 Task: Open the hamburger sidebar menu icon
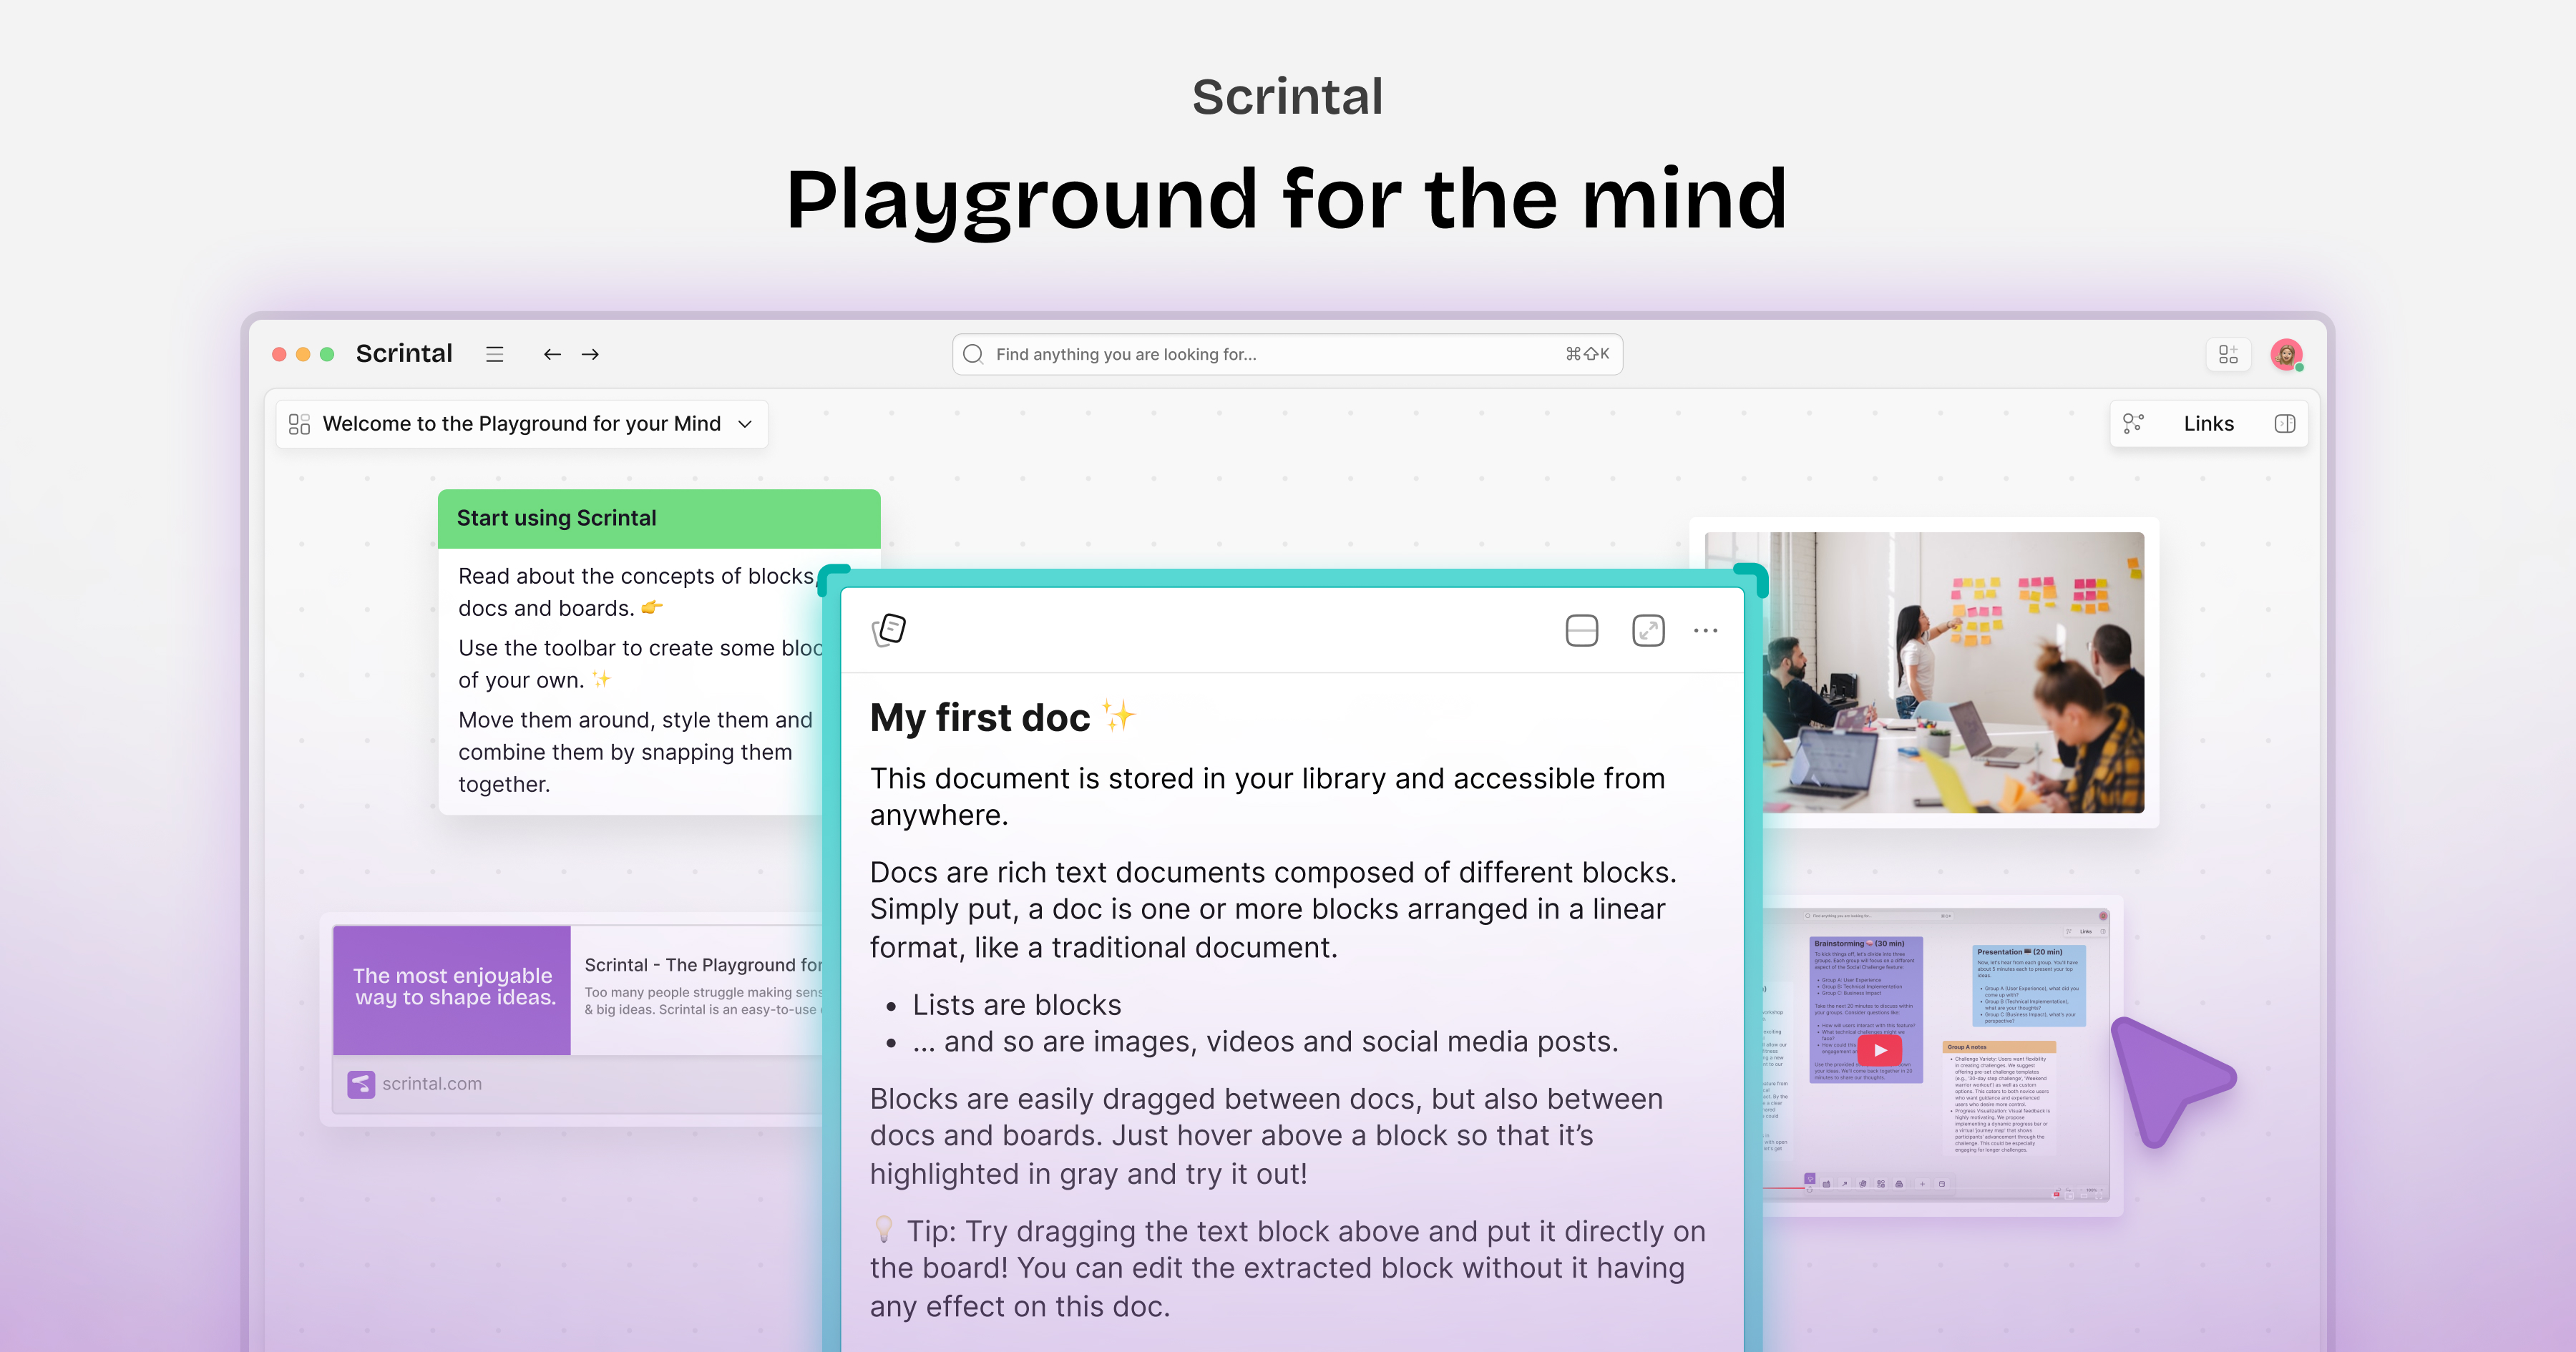[x=494, y=354]
